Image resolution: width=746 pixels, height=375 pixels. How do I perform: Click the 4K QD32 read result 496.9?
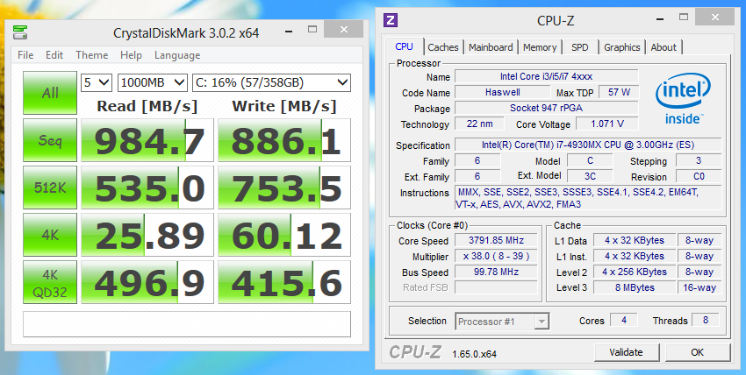[x=147, y=282]
